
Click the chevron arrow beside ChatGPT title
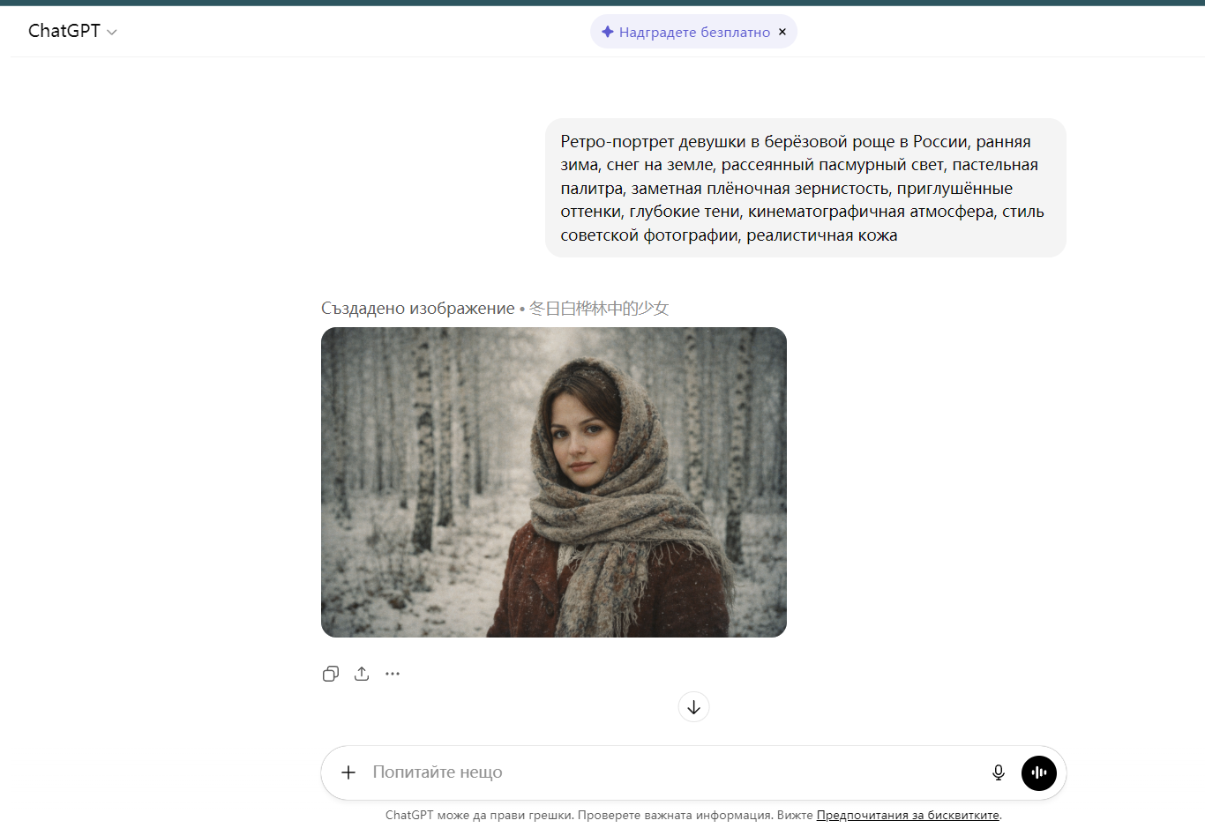[x=112, y=33]
